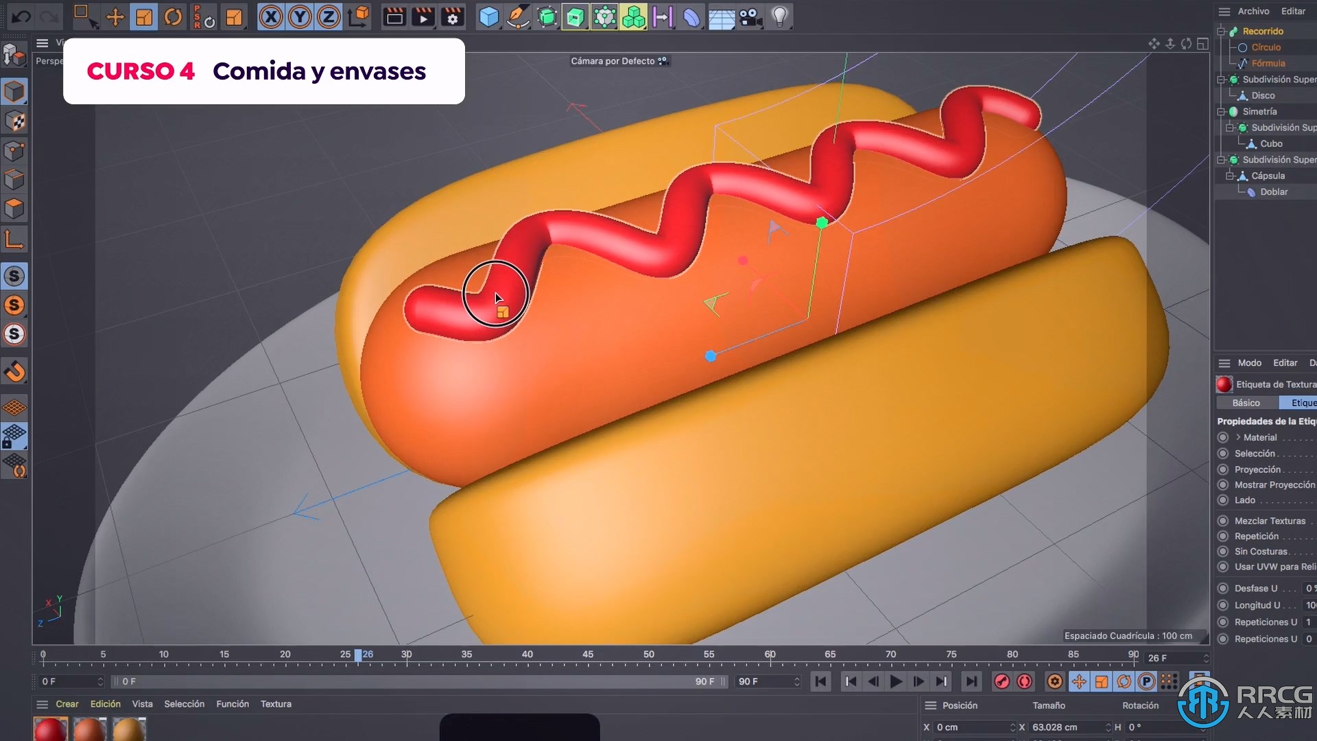Go to end of animation
Screen dimensions: 1317x741
[x=971, y=681]
